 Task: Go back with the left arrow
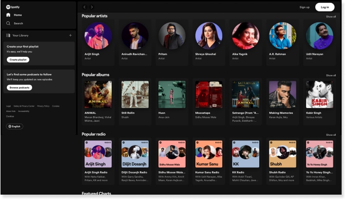84,7
